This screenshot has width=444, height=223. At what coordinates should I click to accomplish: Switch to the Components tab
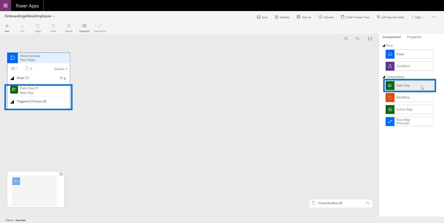[392, 37]
